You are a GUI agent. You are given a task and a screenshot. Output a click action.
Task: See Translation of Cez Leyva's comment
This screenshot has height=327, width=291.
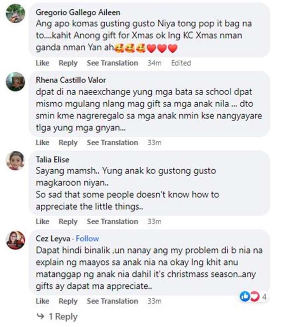pyautogui.click(x=113, y=301)
